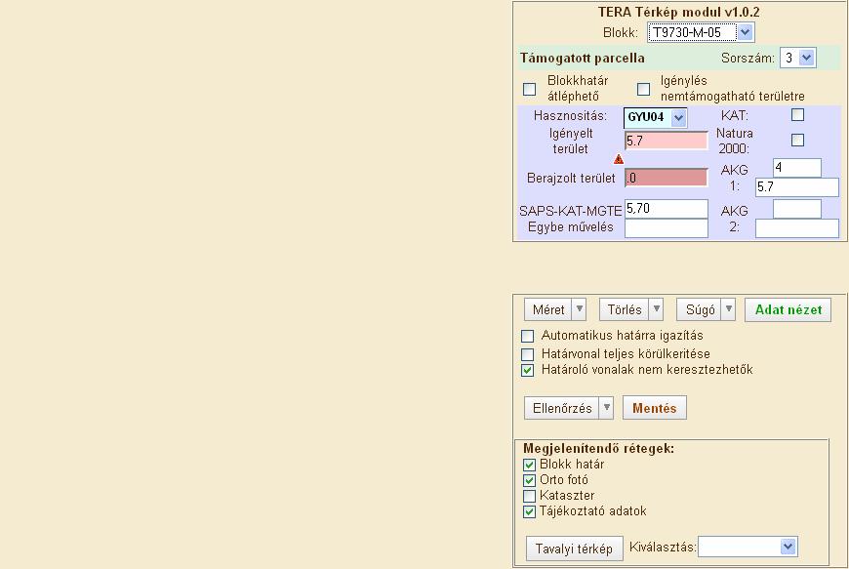Save with the Mentés button

pyautogui.click(x=655, y=408)
